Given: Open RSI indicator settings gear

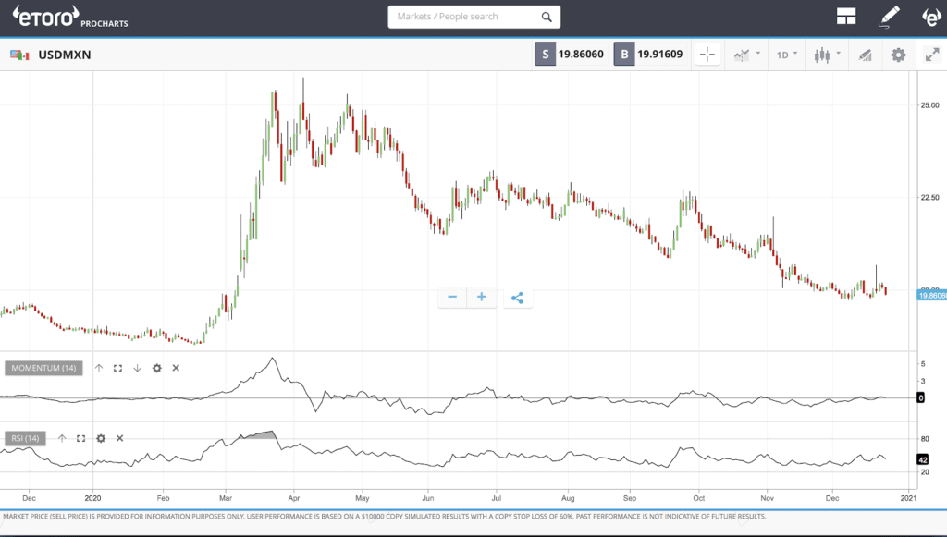Looking at the screenshot, I should tap(101, 439).
